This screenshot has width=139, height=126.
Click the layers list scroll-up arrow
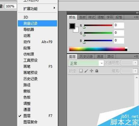[137, 77]
